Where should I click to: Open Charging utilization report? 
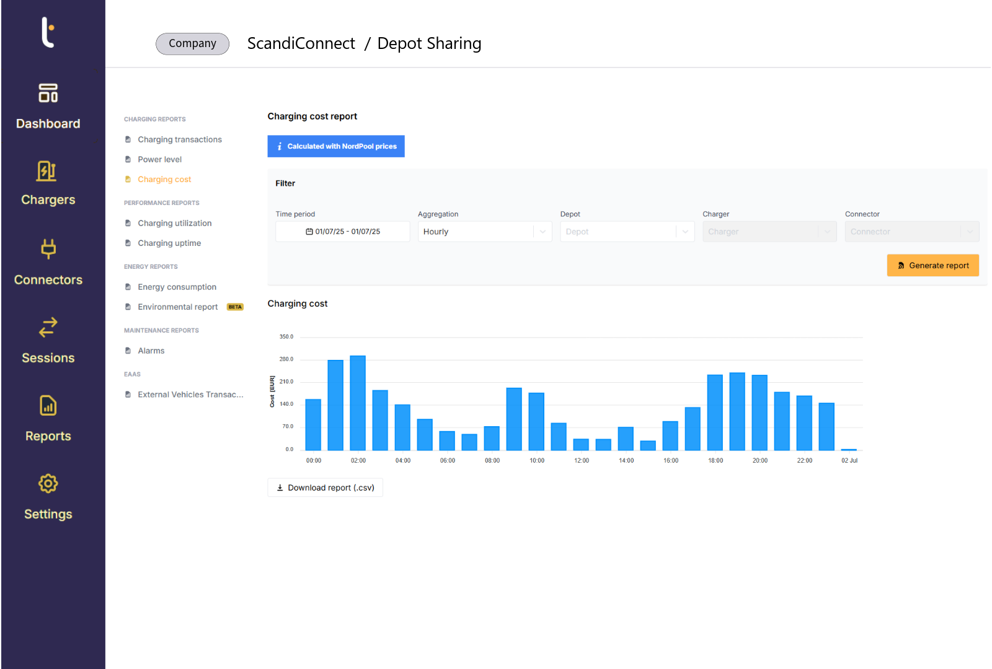174,224
